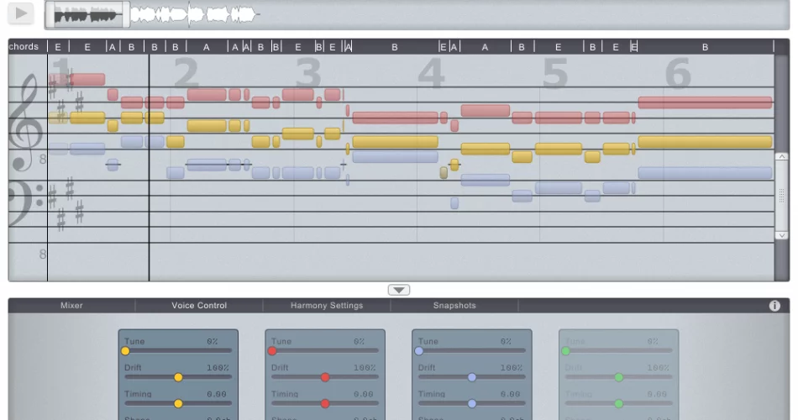Screen dimensions: 798x420
Task: Click the yellow voice Tune slider knob
Action: pyautogui.click(x=125, y=351)
